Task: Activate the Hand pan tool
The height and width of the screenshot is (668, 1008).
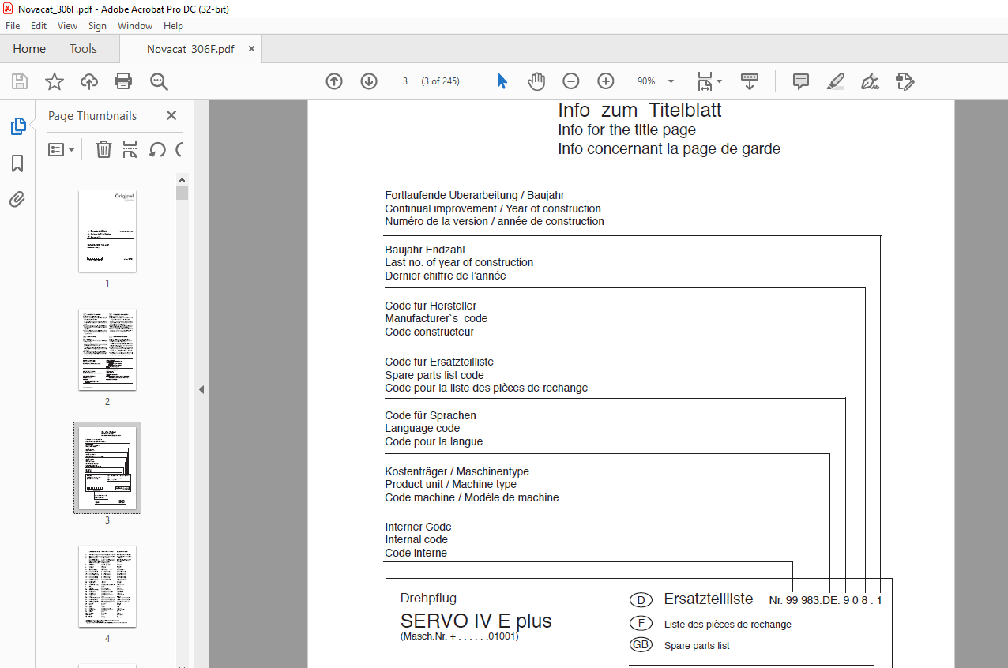Action: (536, 81)
